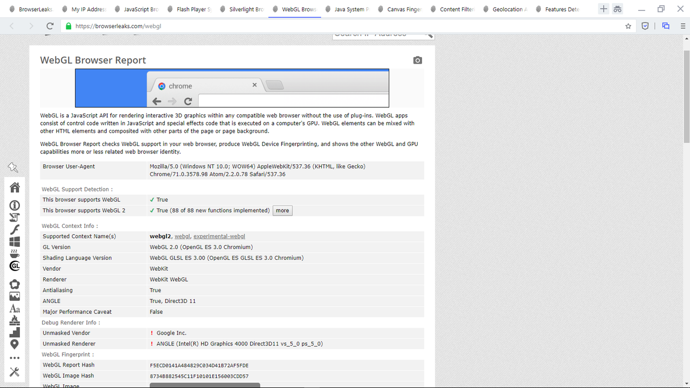690x388 pixels.
Task: Open the flower-shaped canvas icon in sidebar
Action: point(15,284)
